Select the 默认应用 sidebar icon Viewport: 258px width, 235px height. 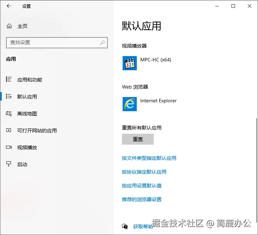pyautogui.click(x=8, y=96)
